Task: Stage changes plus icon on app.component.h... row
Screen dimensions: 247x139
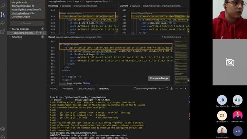Action: pos(40,33)
